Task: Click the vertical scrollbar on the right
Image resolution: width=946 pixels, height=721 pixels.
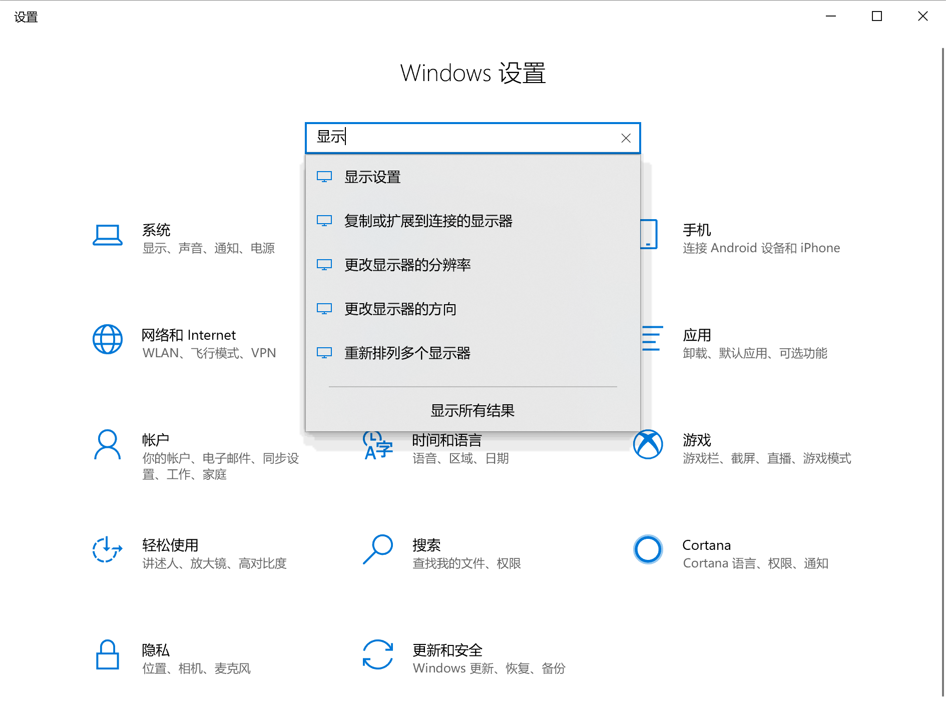Action: 943,371
